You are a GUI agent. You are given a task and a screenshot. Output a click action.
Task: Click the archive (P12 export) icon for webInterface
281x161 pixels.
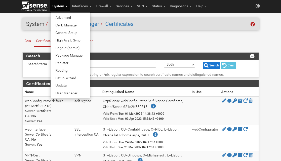pyautogui.click(x=240, y=129)
